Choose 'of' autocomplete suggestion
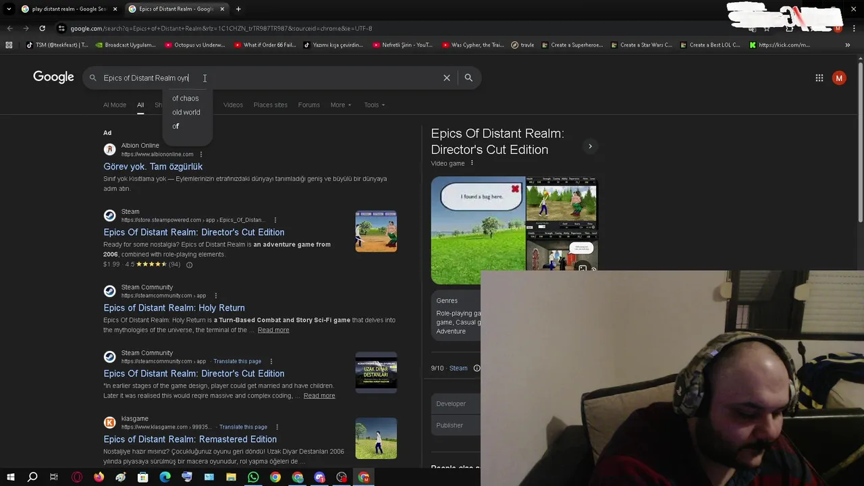This screenshot has height=486, width=864. click(x=175, y=126)
